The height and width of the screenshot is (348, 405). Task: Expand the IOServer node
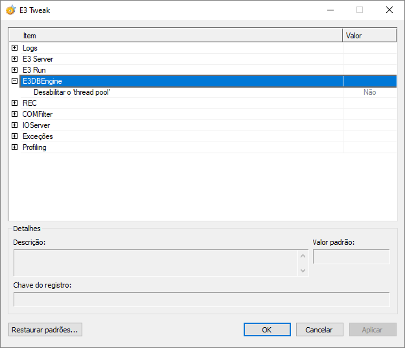click(14, 125)
